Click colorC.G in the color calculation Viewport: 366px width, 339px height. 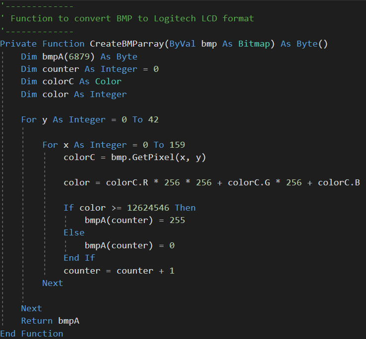[x=249, y=183]
